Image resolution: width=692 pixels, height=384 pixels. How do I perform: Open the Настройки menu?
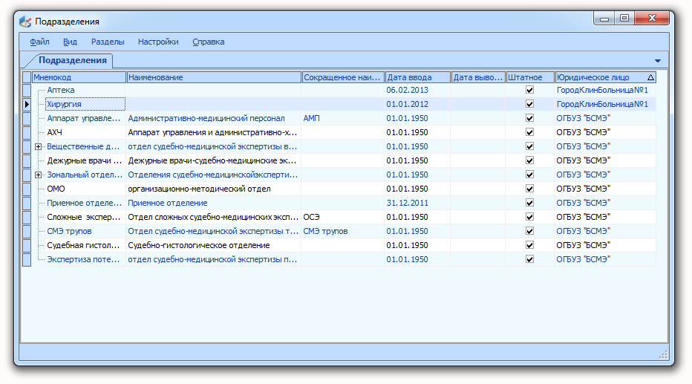coord(158,42)
